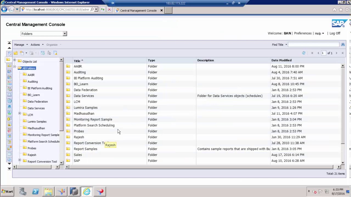
Task: Go to the first page arrow
Action: click(312, 53)
